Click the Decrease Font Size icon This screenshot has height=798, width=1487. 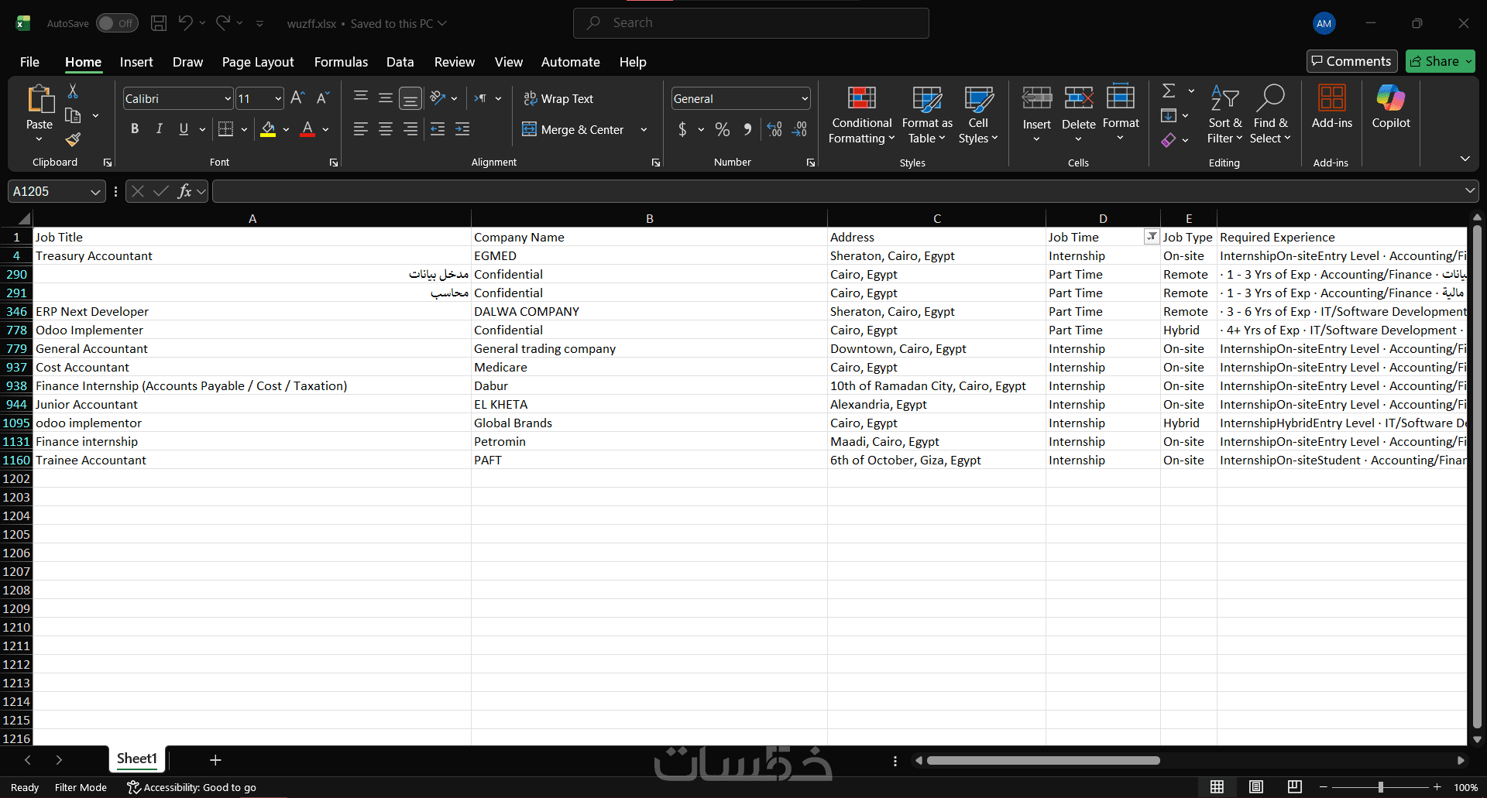coord(323,98)
